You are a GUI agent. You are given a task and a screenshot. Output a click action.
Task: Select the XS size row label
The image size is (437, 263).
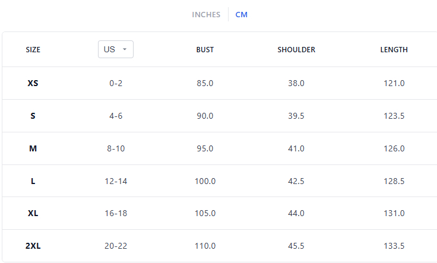click(x=33, y=83)
